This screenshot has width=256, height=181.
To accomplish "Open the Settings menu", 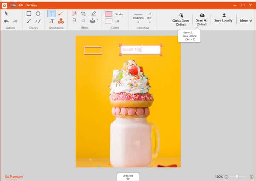I will (32, 5).
